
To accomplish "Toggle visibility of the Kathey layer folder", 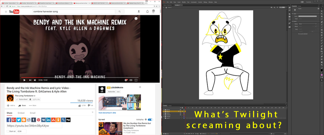I will point(180,113).
